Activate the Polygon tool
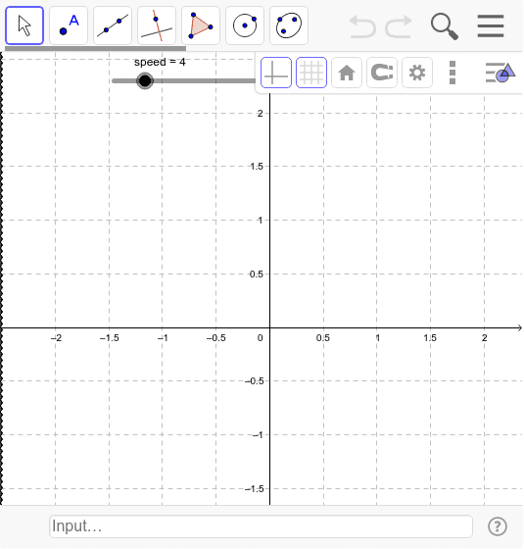 click(201, 25)
